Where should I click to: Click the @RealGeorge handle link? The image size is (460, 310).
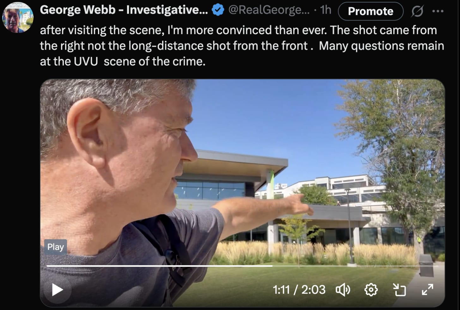pos(269,10)
